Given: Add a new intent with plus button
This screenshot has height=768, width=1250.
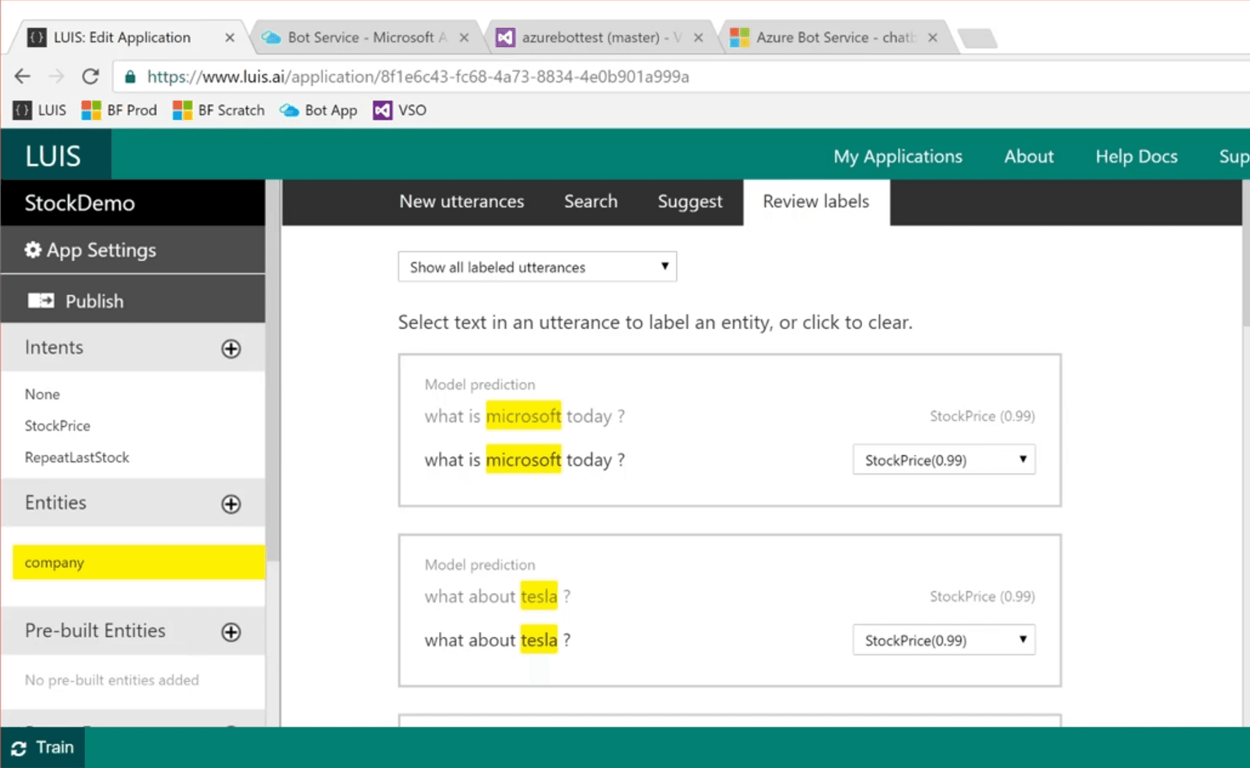Looking at the screenshot, I should [231, 349].
